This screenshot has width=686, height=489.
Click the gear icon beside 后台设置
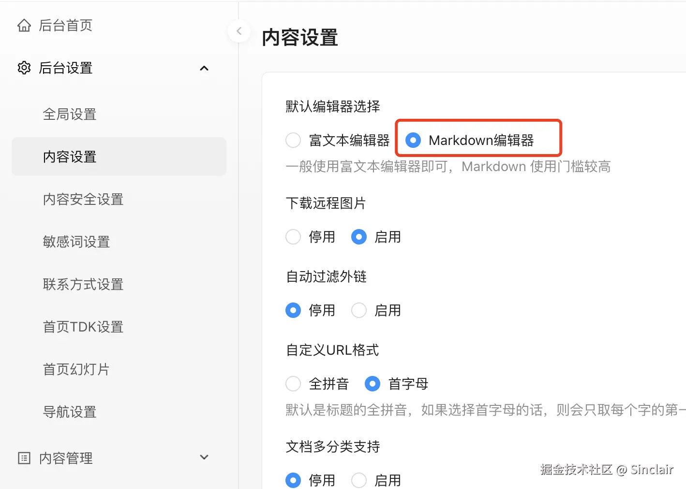point(24,68)
